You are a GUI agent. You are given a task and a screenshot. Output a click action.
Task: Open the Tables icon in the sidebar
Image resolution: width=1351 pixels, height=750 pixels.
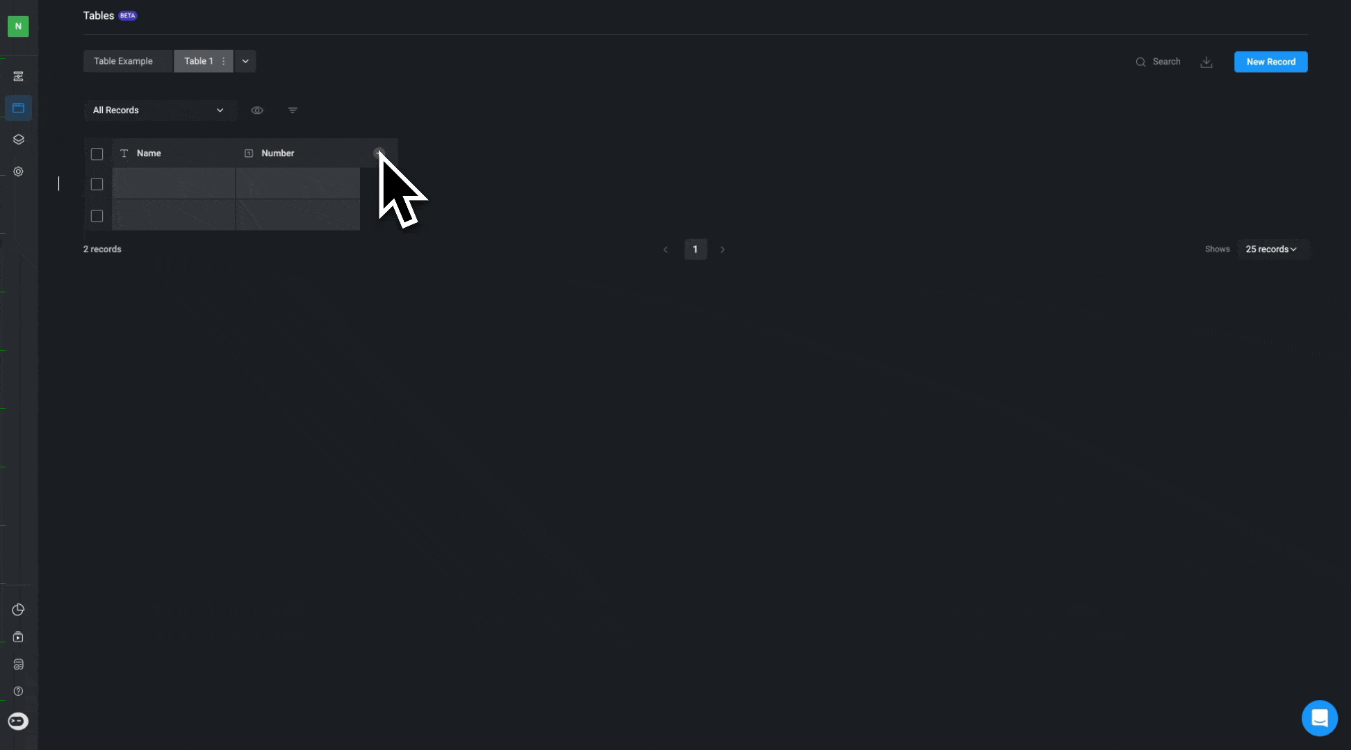tap(18, 108)
